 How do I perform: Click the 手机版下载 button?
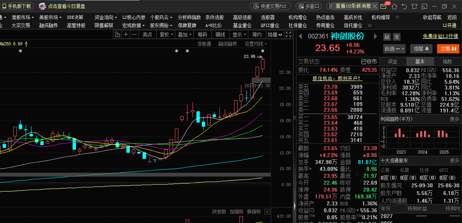[17, 6]
